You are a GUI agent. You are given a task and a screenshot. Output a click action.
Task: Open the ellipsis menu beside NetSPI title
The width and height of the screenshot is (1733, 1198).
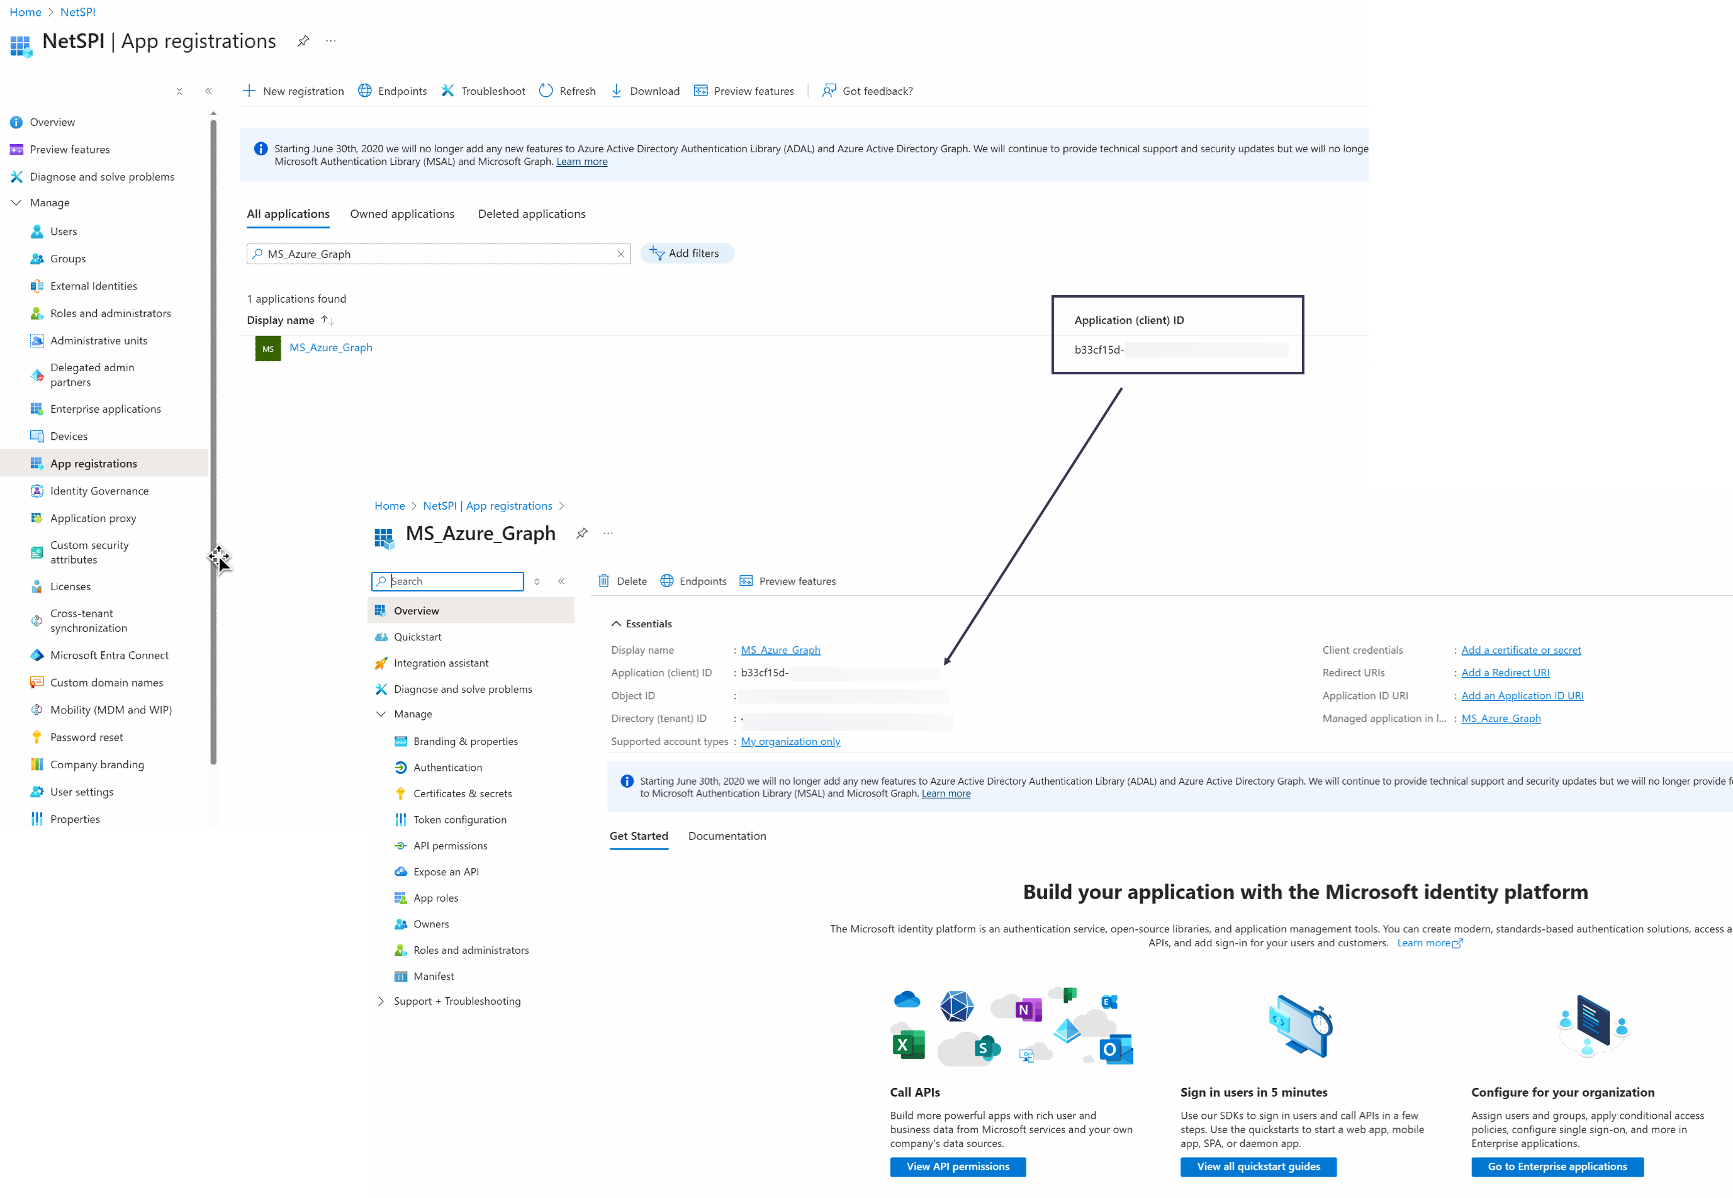coord(330,40)
